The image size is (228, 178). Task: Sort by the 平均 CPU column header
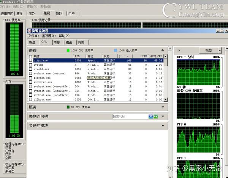156,56
